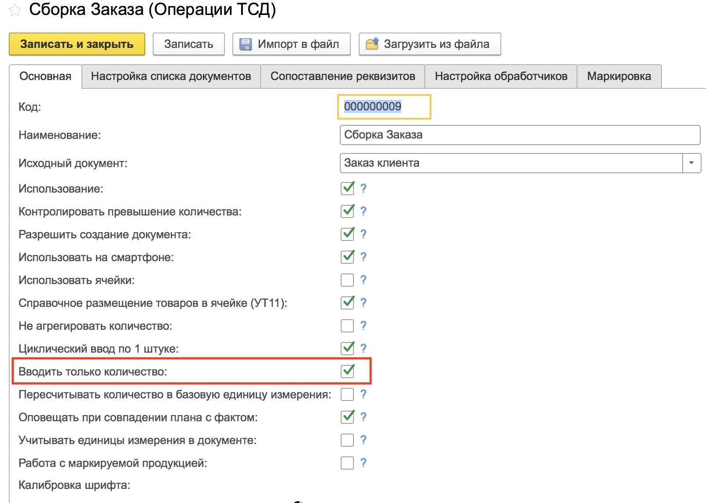
Task: Click the Наименование field Сборка Заказа
Action: tap(520, 135)
